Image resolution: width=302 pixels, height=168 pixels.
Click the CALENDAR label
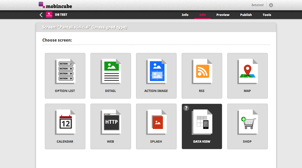[x=65, y=142]
